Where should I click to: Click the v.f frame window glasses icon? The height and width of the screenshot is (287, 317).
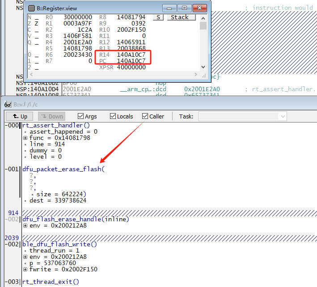(8, 104)
